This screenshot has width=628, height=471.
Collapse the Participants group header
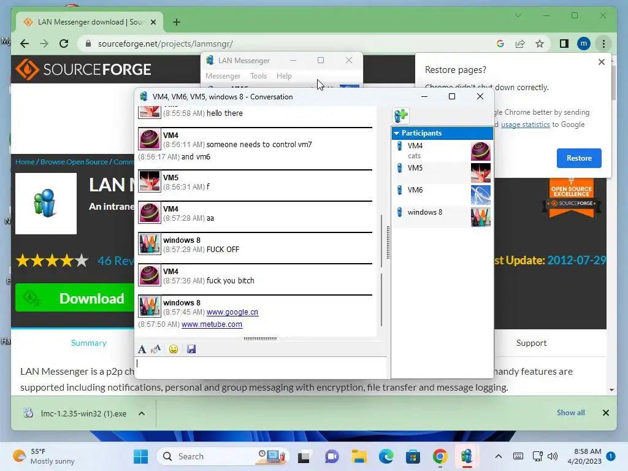[x=442, y=133]
